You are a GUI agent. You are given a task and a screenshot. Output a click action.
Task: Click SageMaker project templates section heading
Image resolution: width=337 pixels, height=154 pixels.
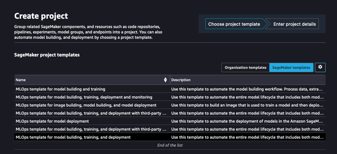(x=47, y=55)
